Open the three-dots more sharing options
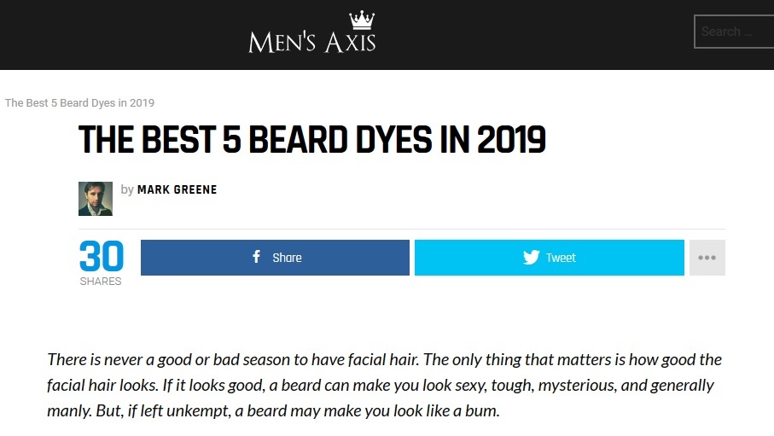Viewport: 774px width, 436px height. click(x=707, y=258)
